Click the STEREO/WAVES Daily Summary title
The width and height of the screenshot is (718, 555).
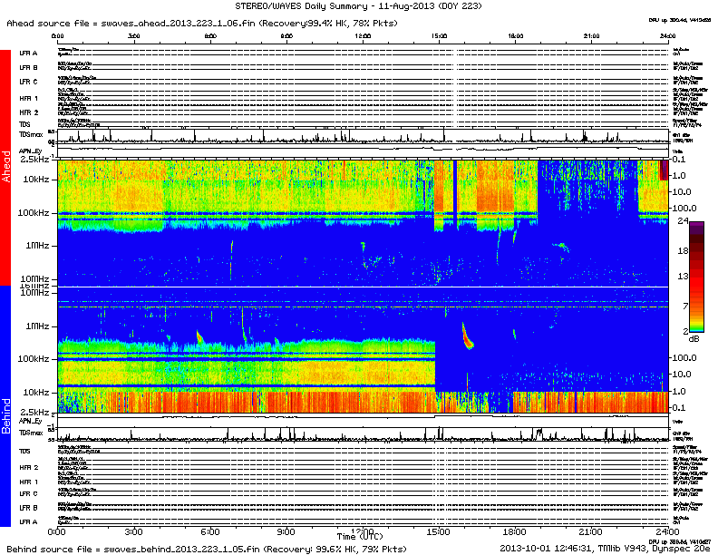pos(359,6)
